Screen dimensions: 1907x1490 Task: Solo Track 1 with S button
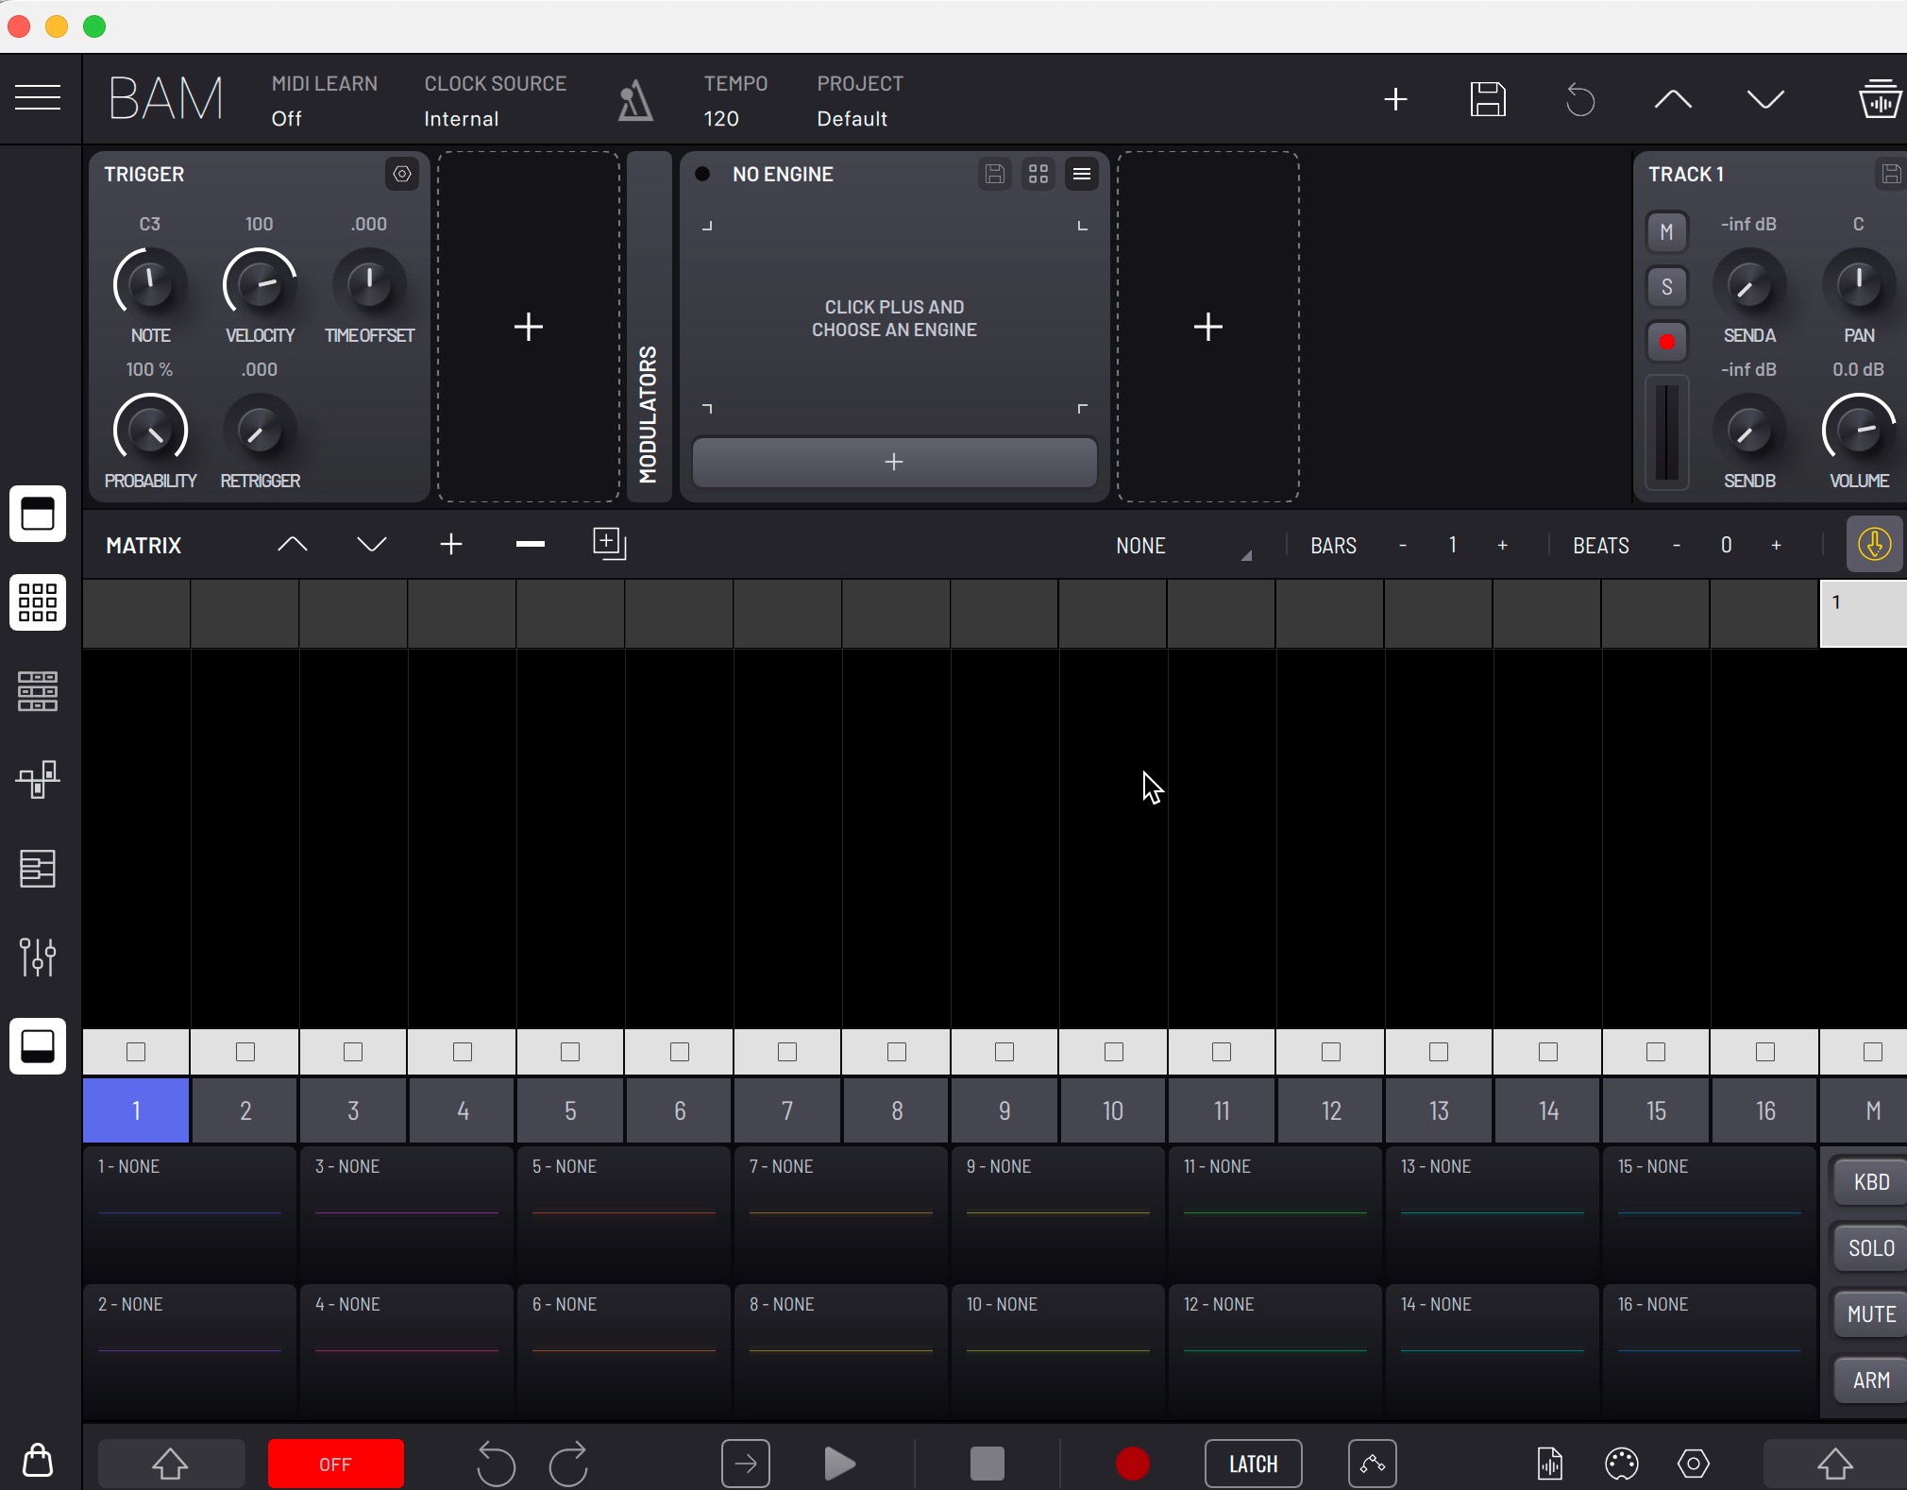coord(1667,287)
